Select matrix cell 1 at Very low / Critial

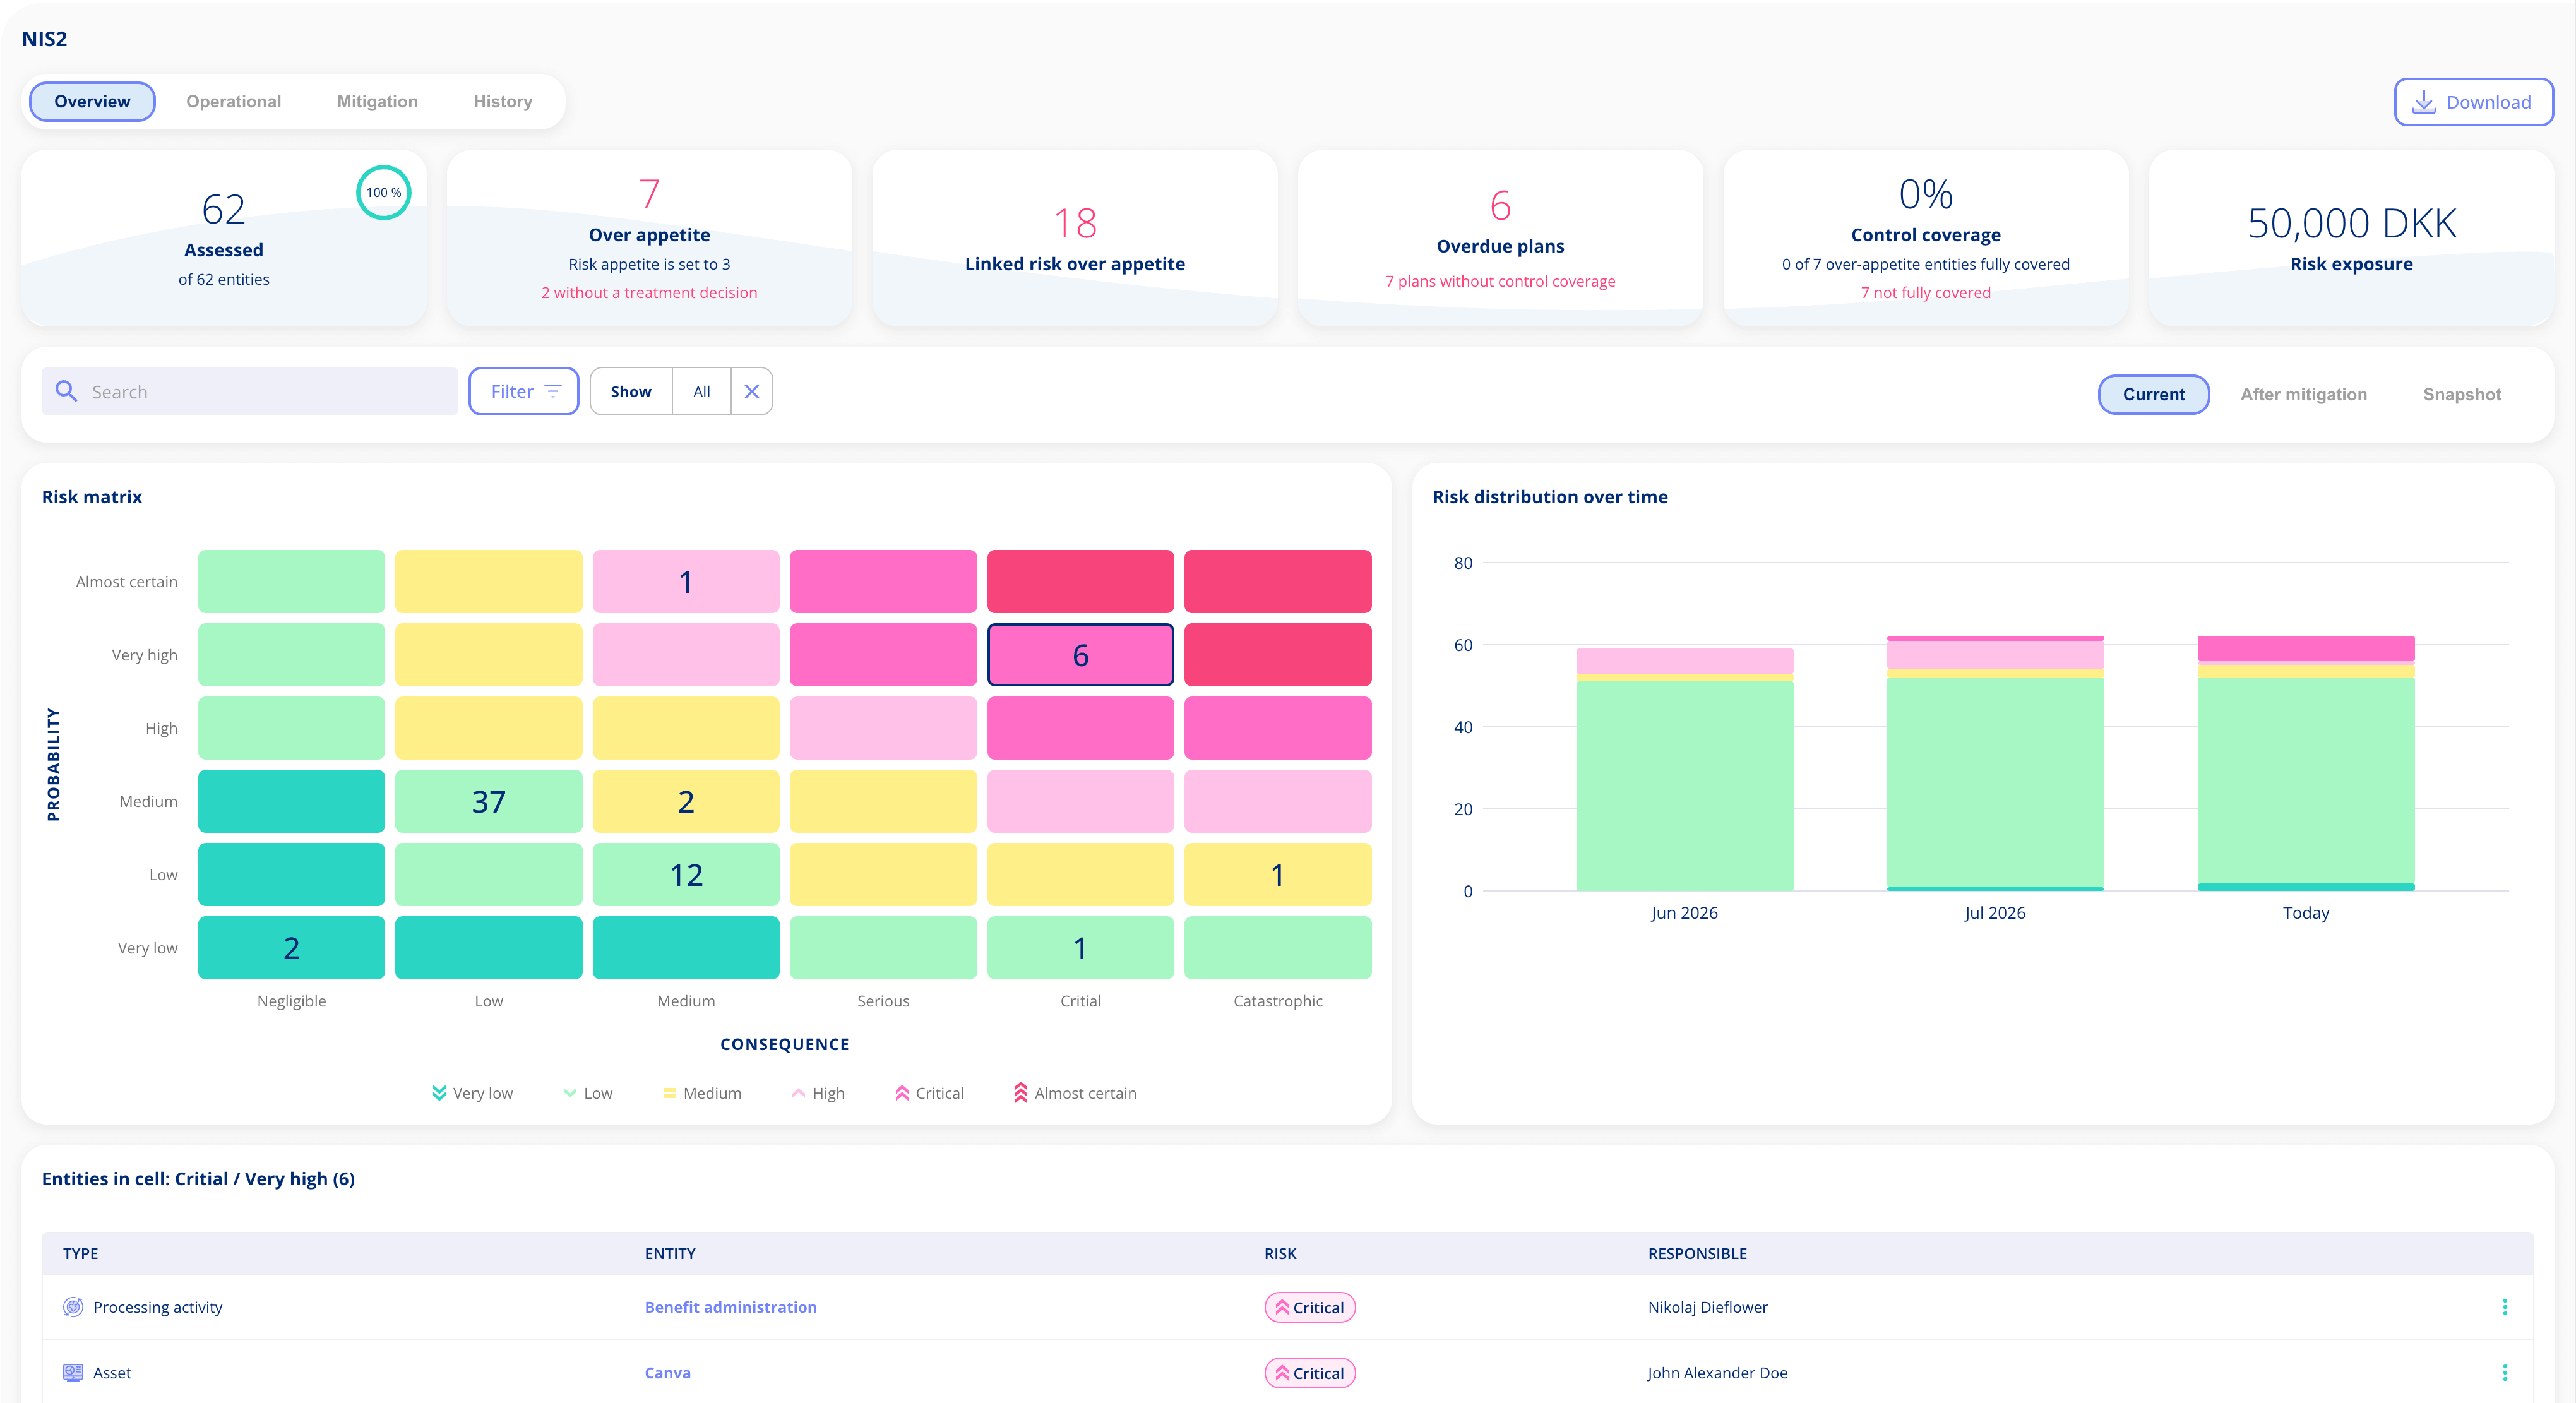[x=1080, y=947]
